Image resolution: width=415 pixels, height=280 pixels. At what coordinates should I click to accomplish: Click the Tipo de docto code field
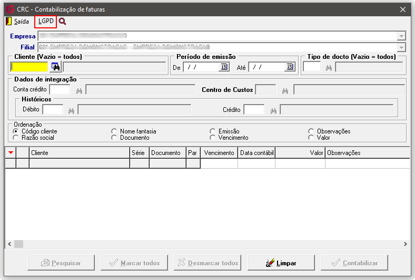point(312,67)
